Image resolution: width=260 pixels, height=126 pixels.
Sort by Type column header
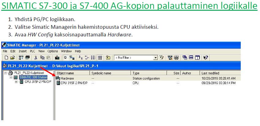pos(149,73)
